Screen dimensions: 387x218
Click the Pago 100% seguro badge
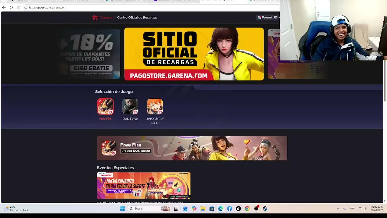pos(136,151)
